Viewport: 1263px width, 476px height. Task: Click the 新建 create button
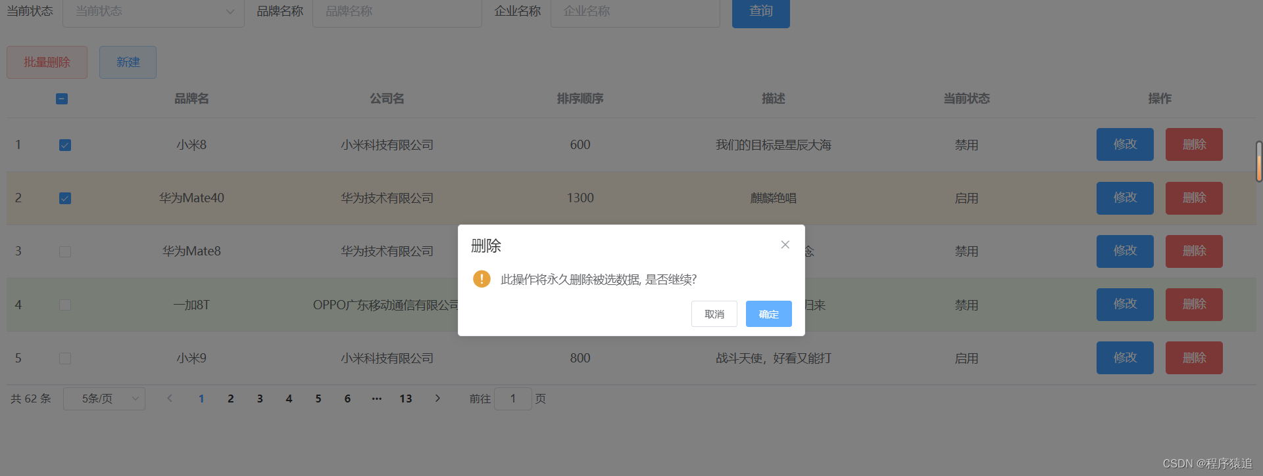128,62
